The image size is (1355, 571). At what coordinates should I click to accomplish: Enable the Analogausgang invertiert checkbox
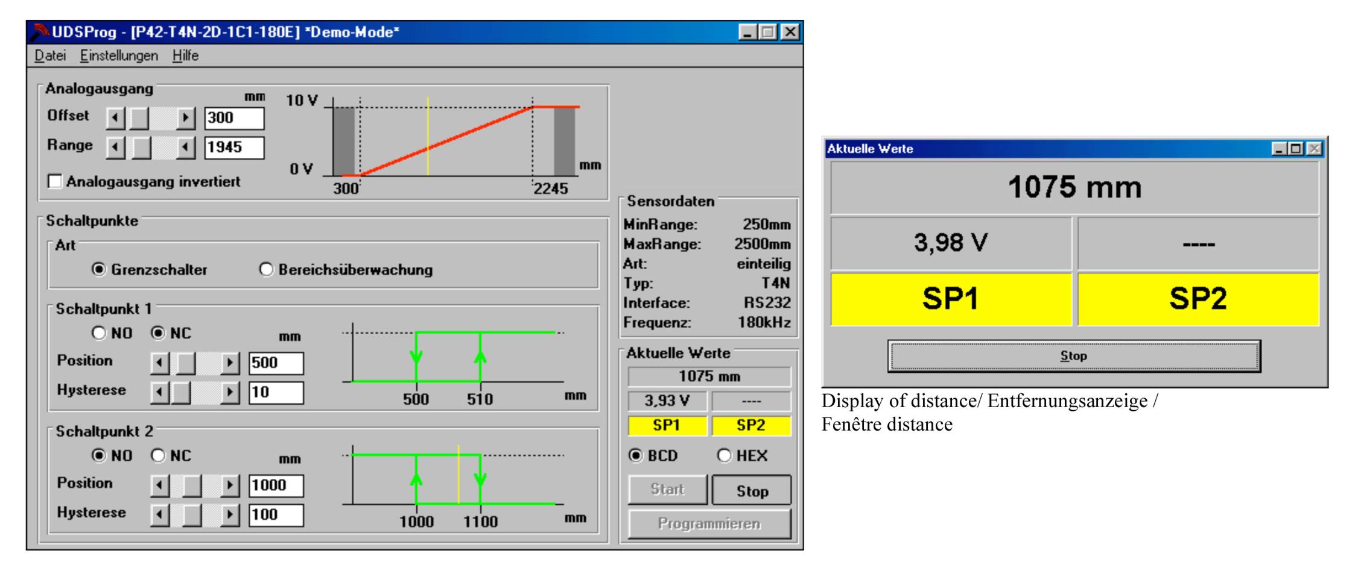click(55, 181)
